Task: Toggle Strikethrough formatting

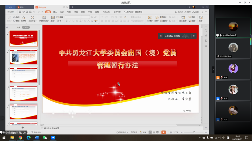Action: [x=77, y=21]
